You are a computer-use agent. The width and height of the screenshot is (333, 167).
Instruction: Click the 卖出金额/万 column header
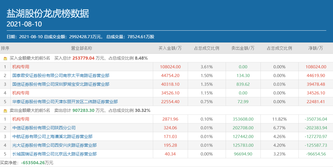[243, 48]
